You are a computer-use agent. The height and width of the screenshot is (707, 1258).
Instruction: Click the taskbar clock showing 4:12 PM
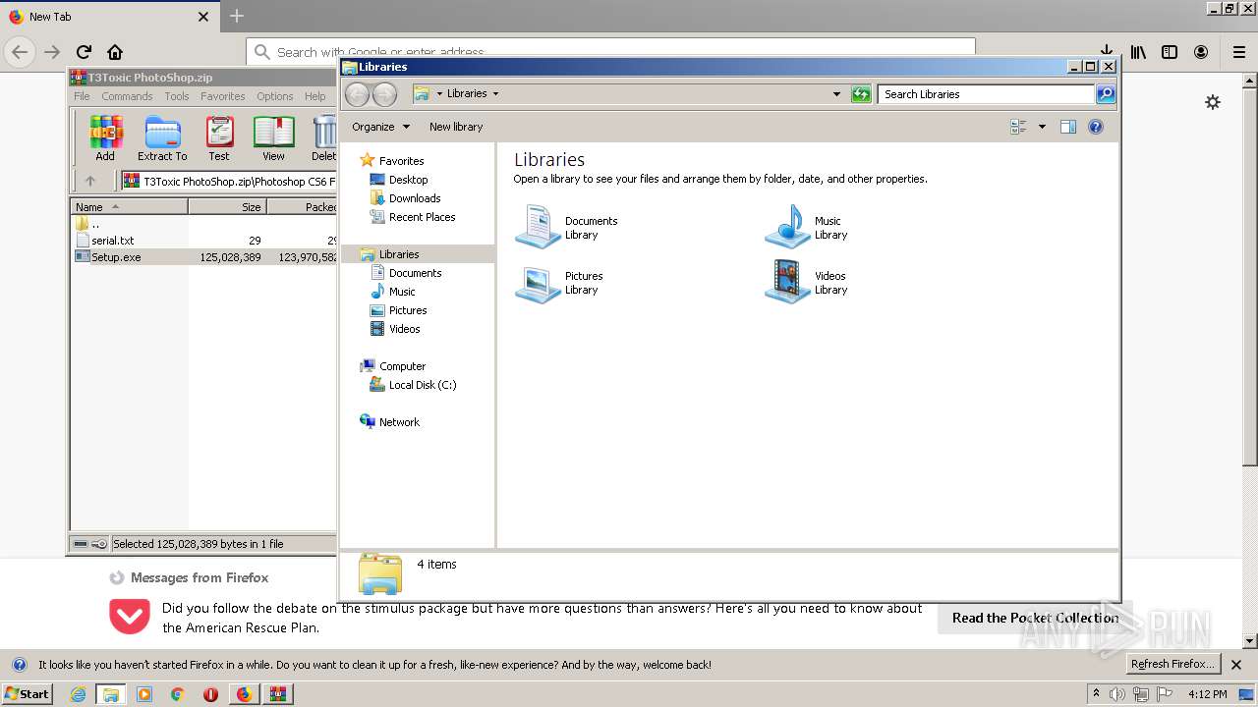pos(1207,694)
